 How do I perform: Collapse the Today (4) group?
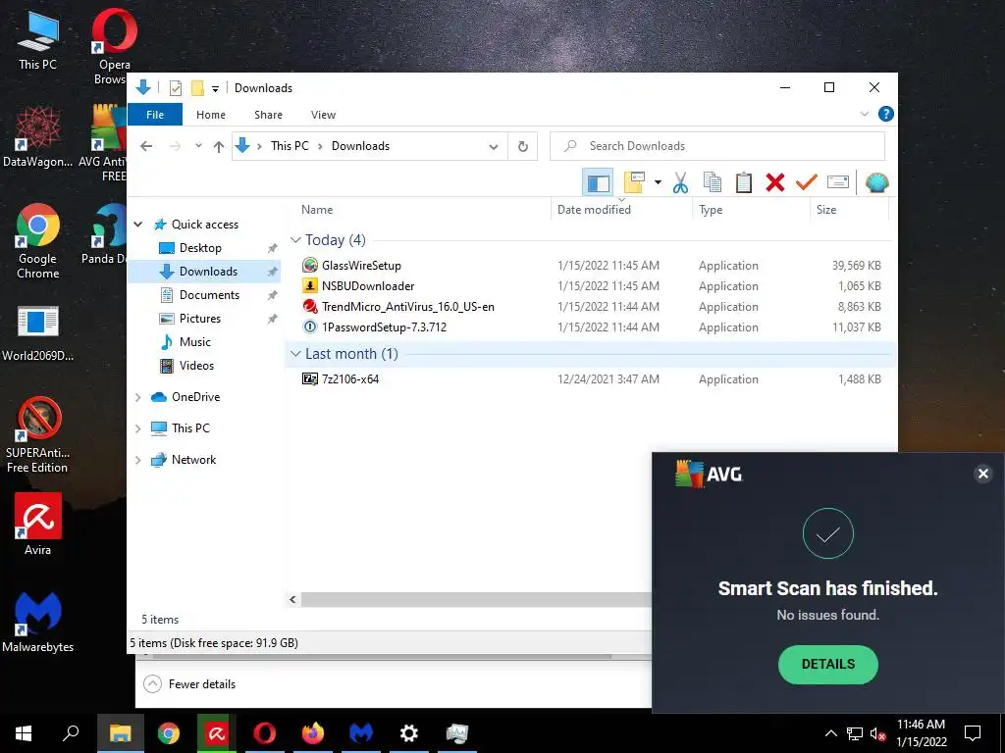(295, 240)
